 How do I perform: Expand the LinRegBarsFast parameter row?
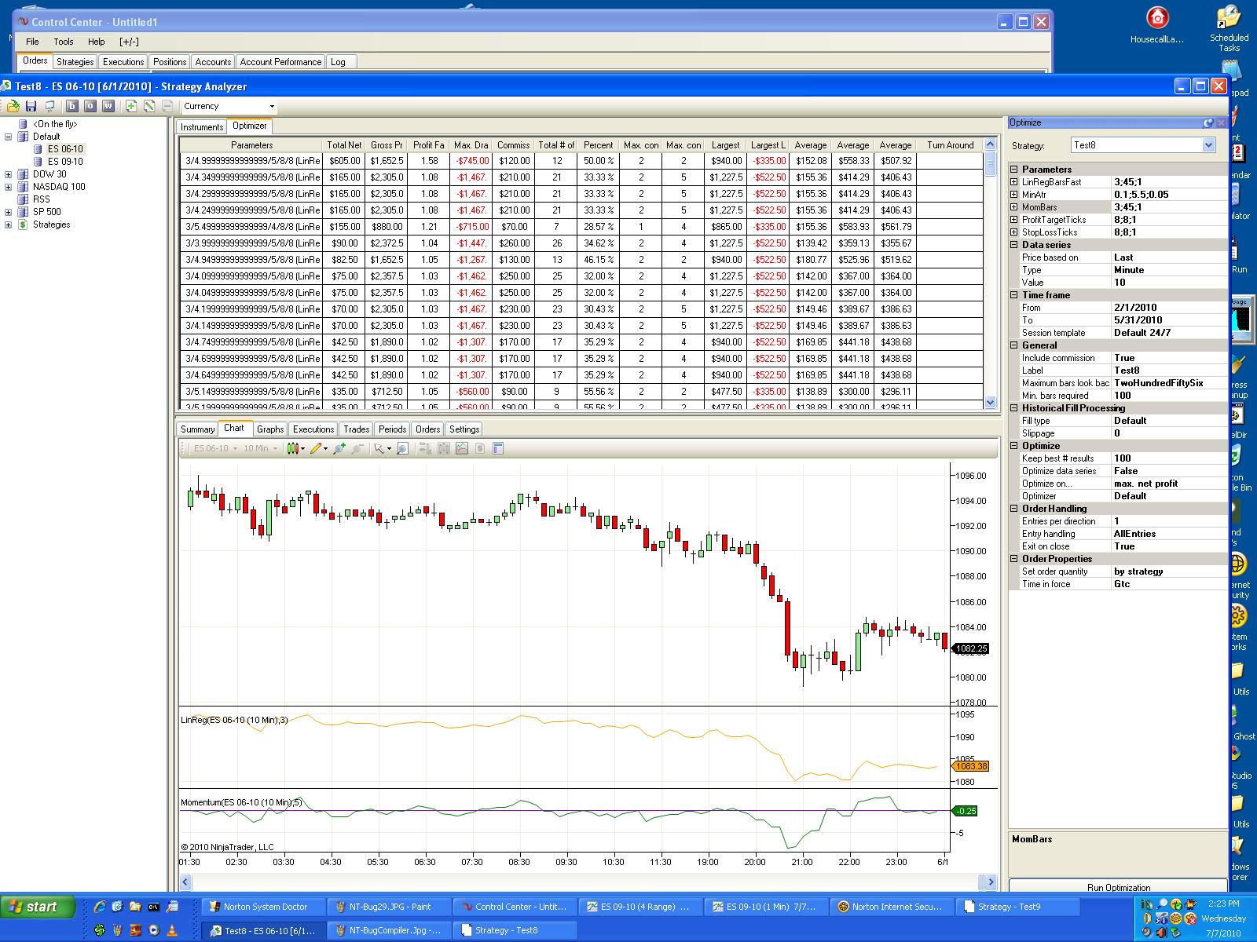pyautogui.click(x=1014, y=182)
